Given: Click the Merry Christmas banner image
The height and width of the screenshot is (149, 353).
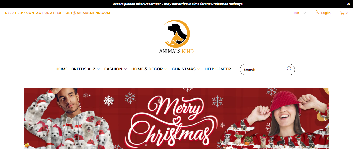Looking at the screenshot, I should pos(177,119).
